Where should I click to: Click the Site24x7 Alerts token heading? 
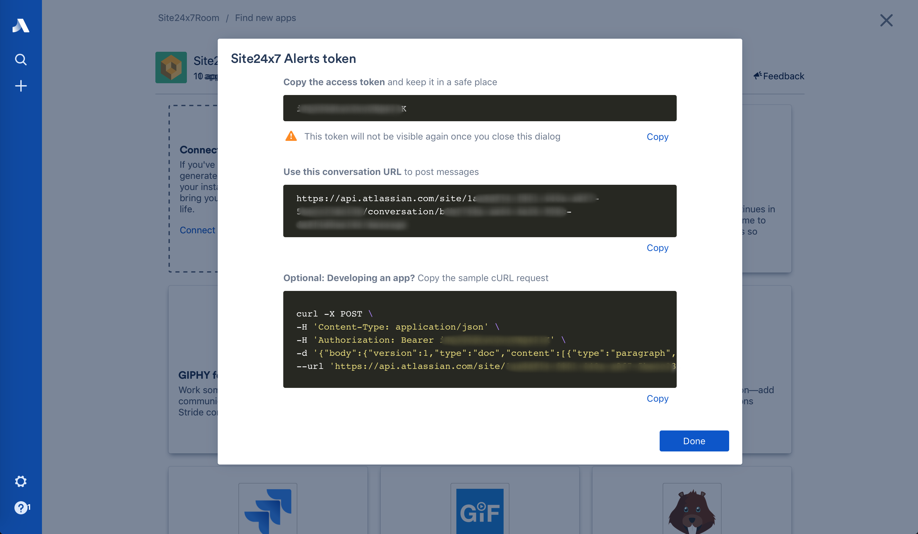pos(293,59)
